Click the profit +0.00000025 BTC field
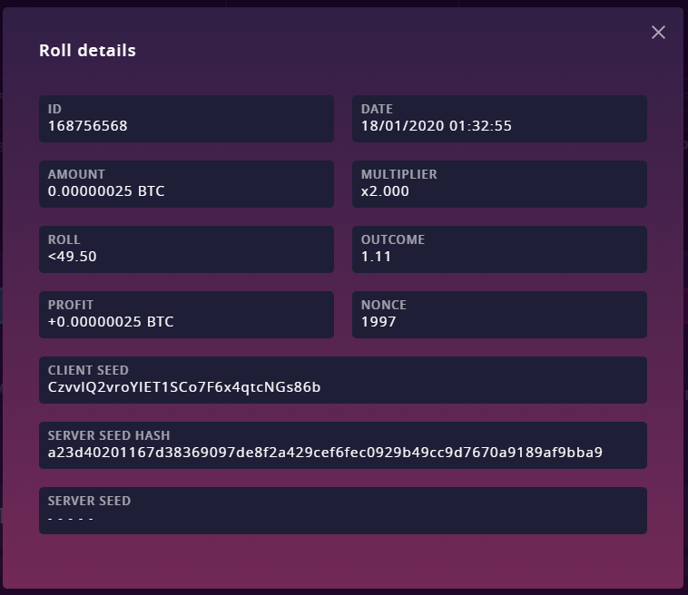The width and height of the screenshot is (688, 595). click(186, 315)
